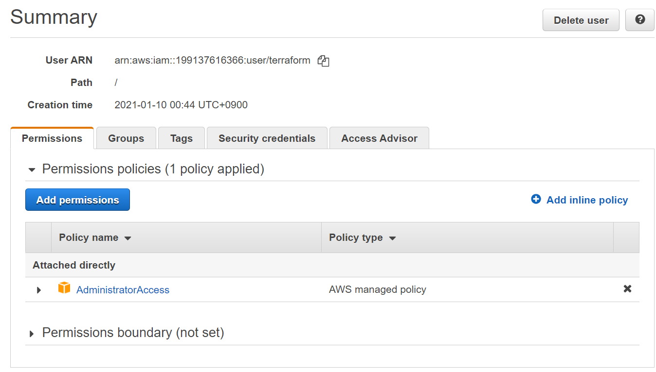Viewport: 656px width, 372px height.
Task: Sort by the Policy name column
Action: click(95, 237)
